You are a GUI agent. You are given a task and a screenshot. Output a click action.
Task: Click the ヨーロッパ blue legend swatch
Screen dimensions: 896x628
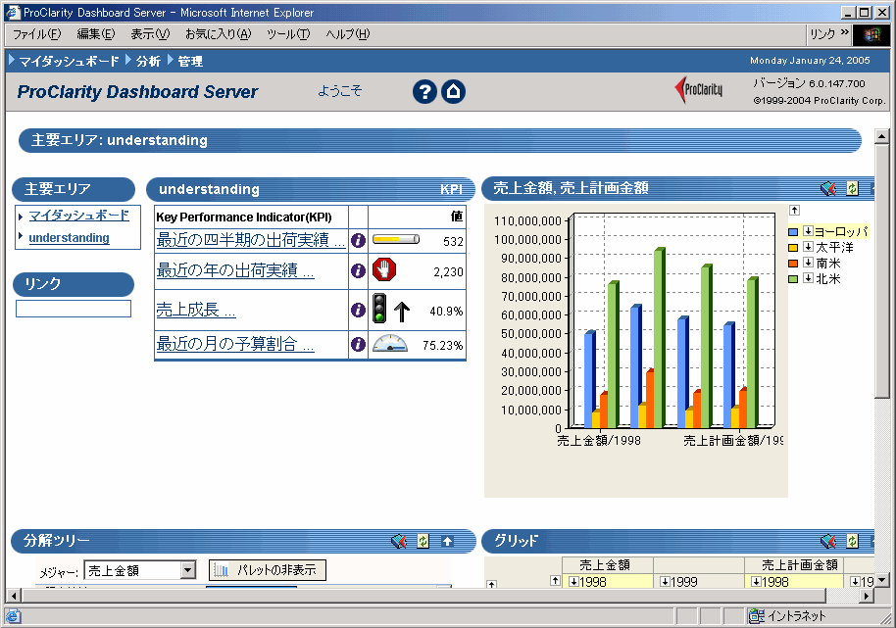[793, 232]
